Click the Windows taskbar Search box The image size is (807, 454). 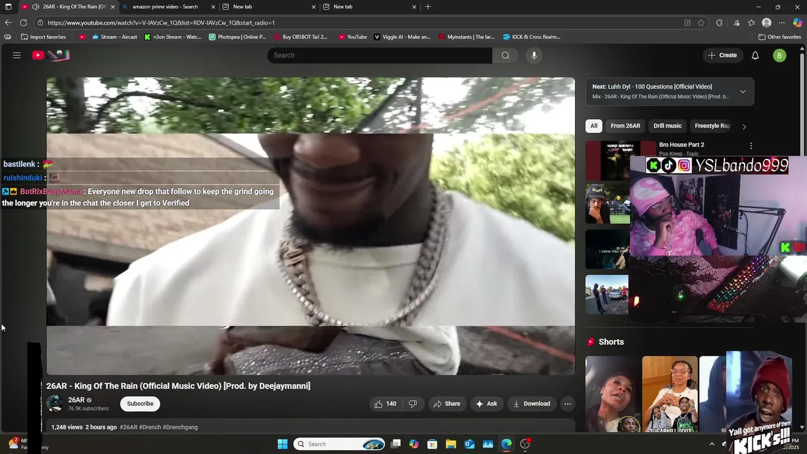click(x=340, y=444)
